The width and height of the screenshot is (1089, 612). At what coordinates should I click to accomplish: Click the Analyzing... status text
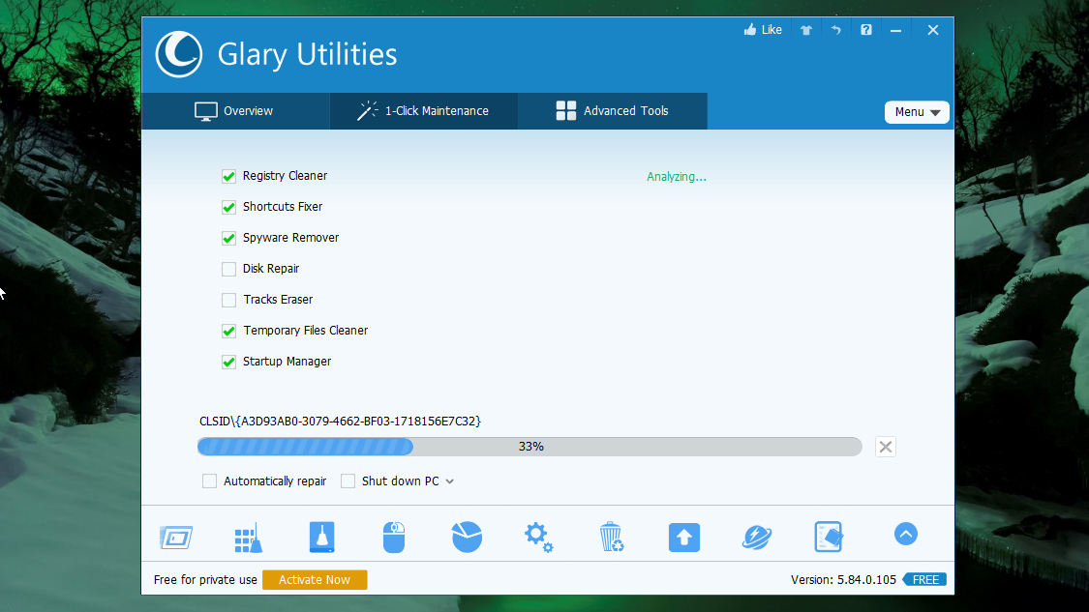[677, 177]
